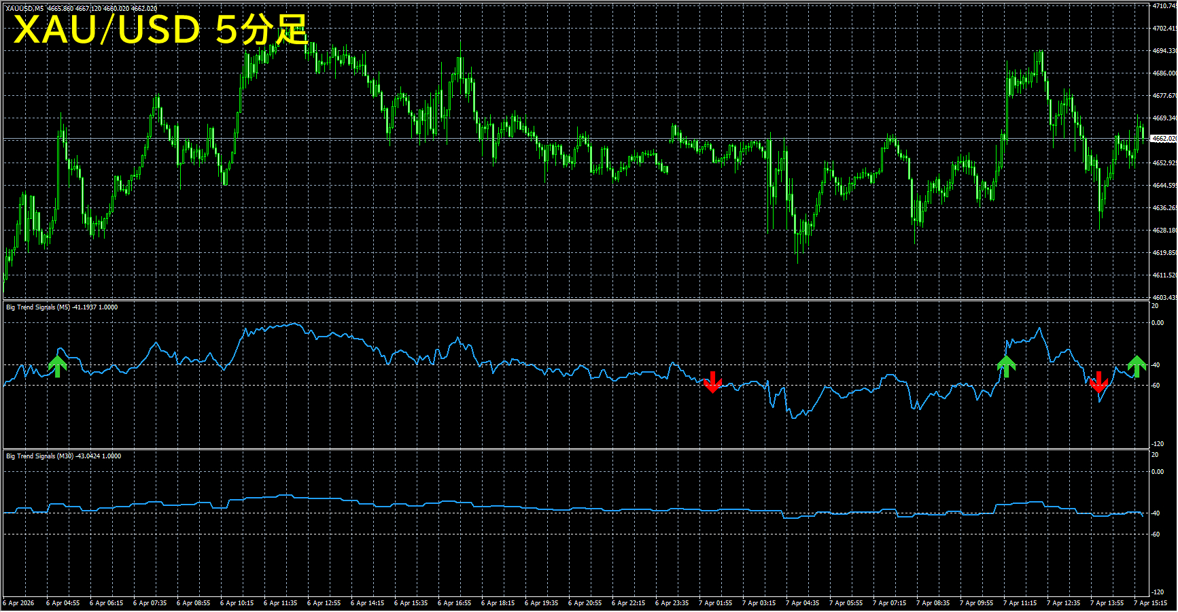Select the 4628.18 price axis label
This screenshot has width=1178, height=612.
tap(1163, 231)
